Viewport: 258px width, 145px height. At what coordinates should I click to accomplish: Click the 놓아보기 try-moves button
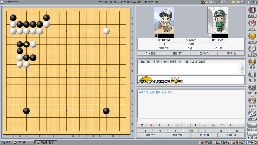click(151, 135)
